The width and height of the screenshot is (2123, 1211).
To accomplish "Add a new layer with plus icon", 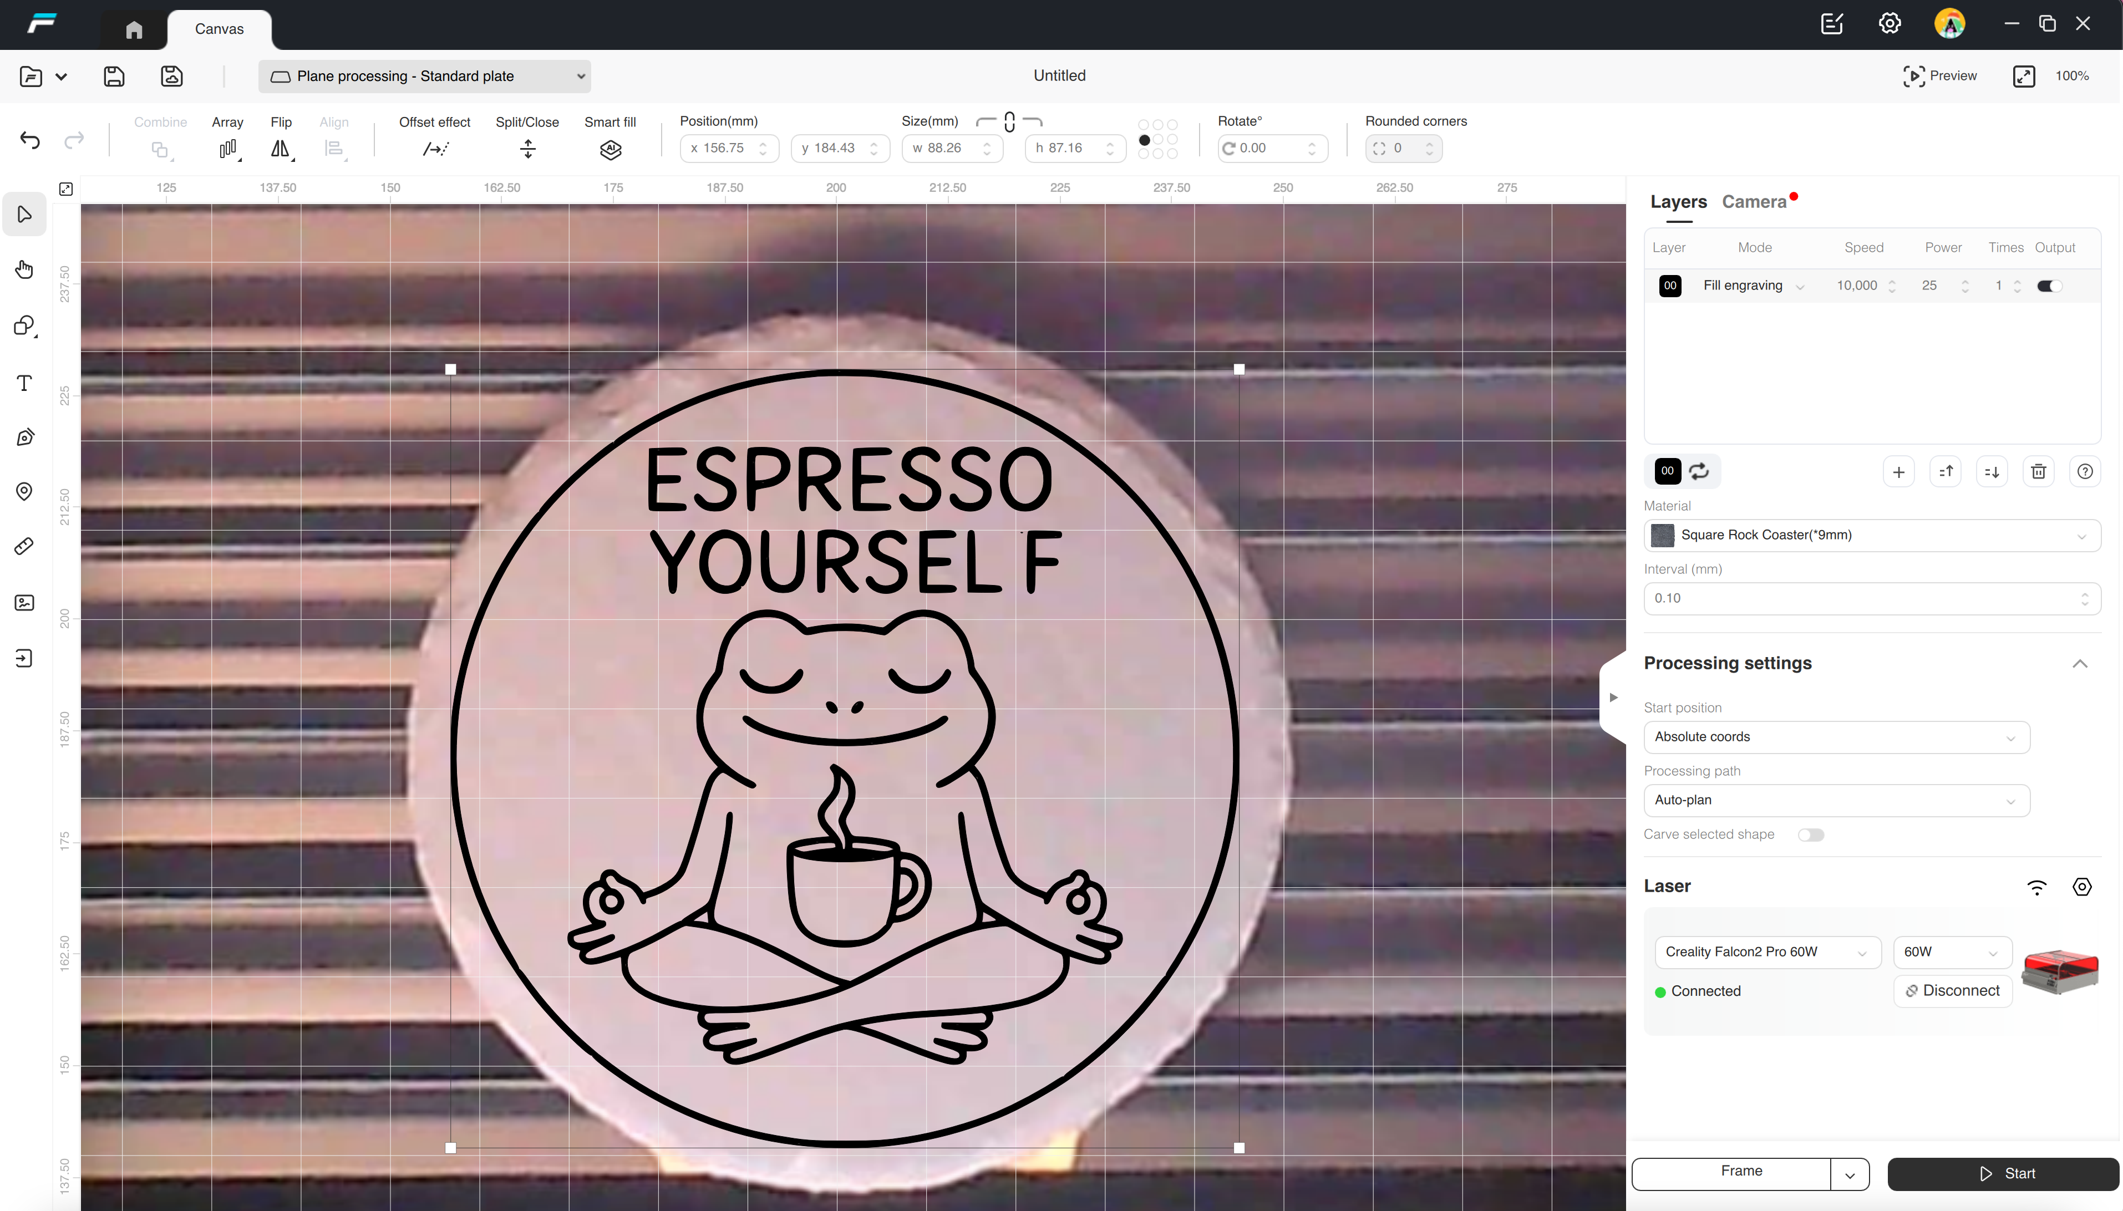I will coord(1898,471).
